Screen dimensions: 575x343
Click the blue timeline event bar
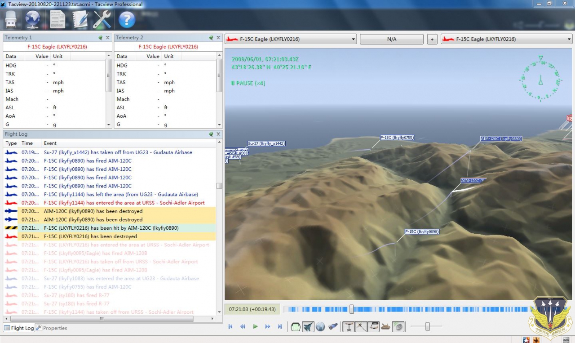pyautogui.click(x=407, y=309)
